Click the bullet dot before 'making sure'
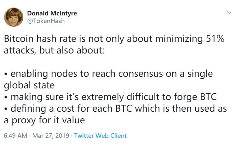The width and height of the screenshot is (236, 145). click(x=6, y=98)
